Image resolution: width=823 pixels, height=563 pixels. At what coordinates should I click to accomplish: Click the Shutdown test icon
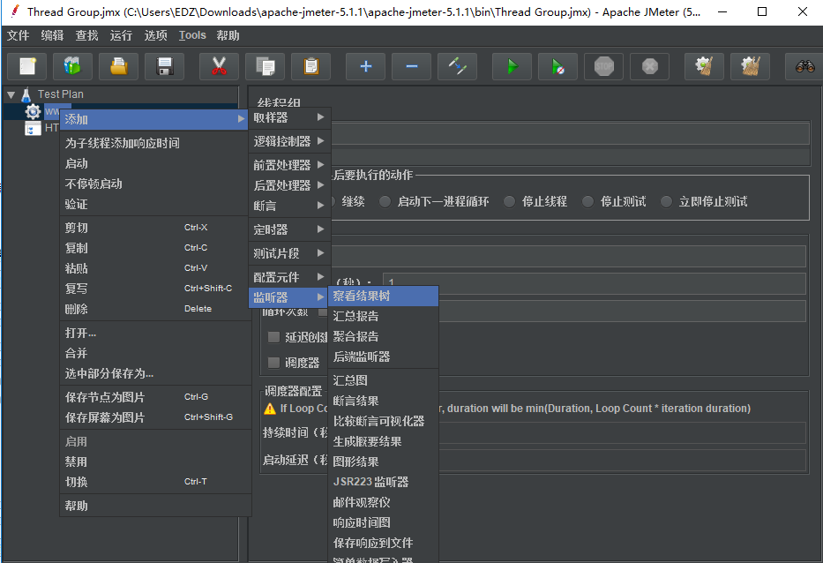pyautogui.click(x=650, y=67)
